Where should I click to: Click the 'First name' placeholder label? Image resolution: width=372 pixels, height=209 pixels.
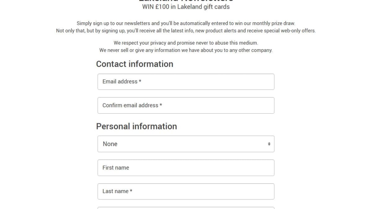pyautogui.click(x=116, y=168)
